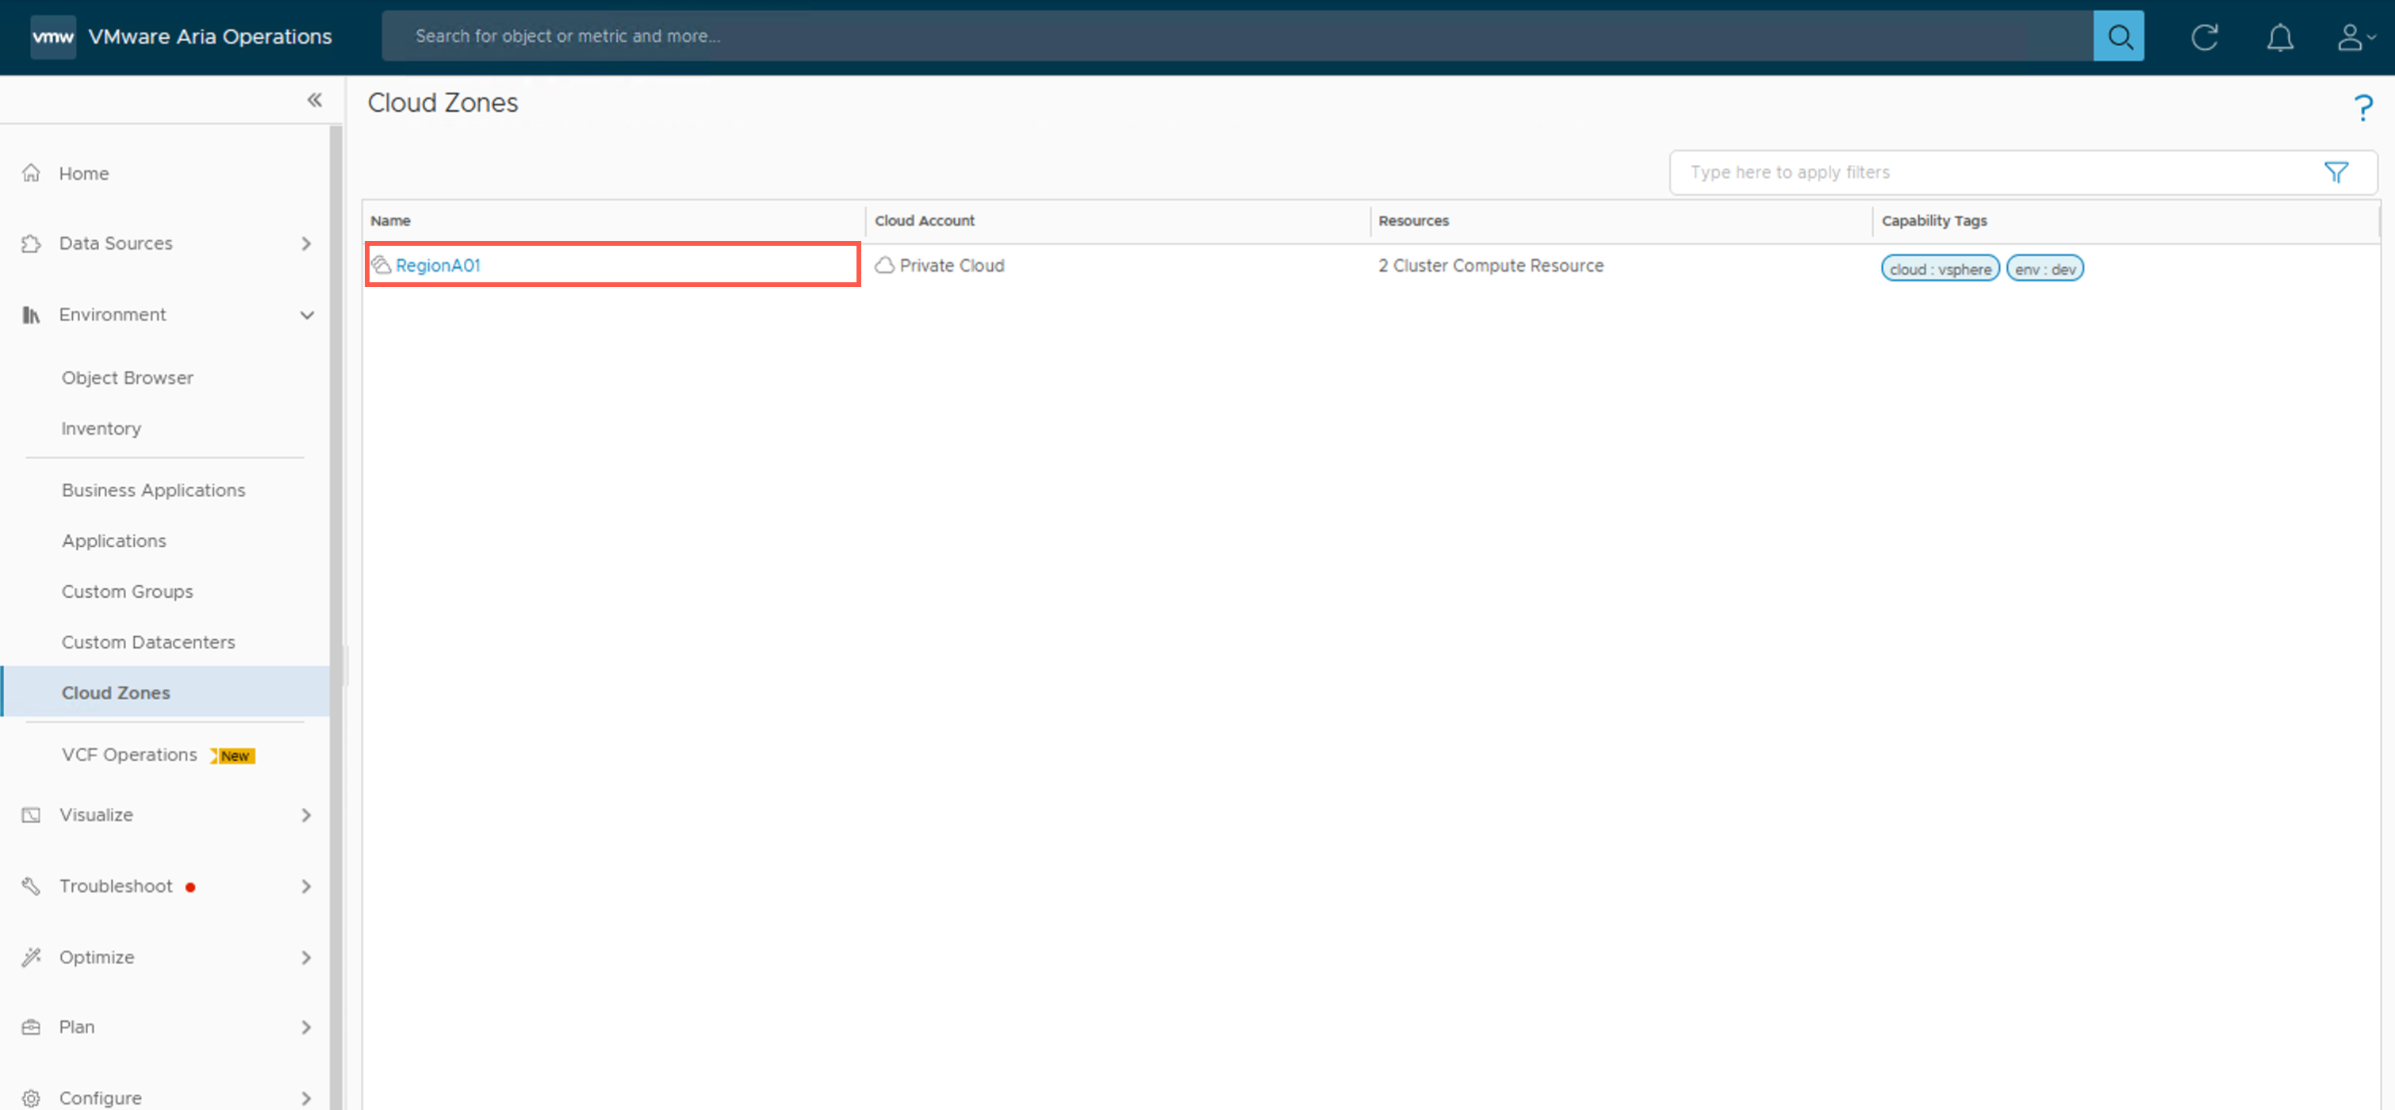Click the help question mark icon
The height and width of the screenshot is (1110, 2395).
2362,108
